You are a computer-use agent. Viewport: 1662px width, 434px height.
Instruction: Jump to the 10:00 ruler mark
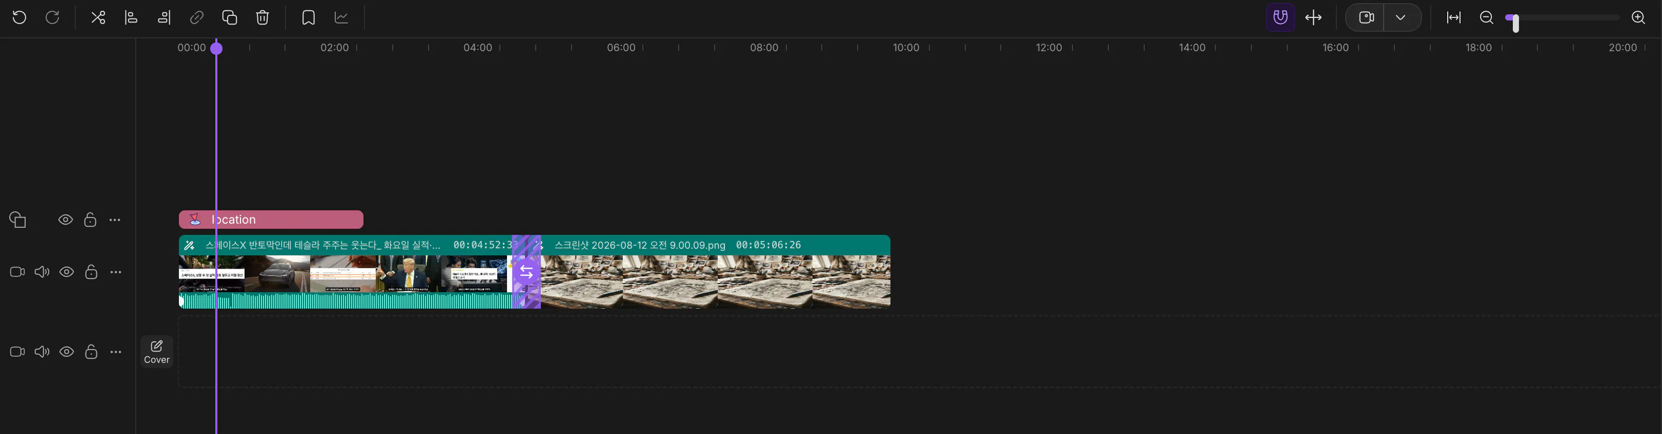pos(906,48)
